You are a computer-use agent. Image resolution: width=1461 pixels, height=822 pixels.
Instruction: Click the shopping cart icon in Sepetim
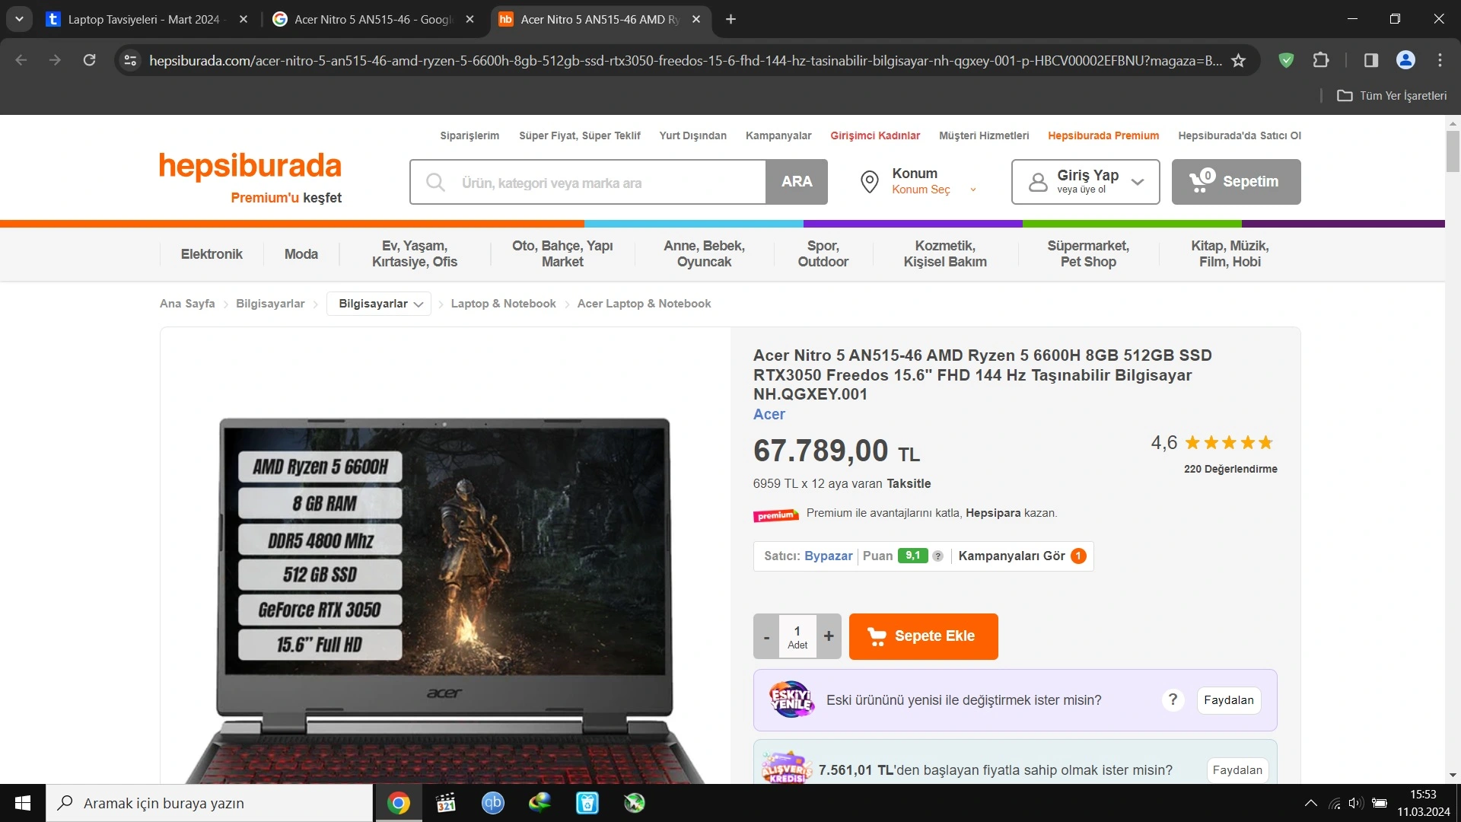1202,180
